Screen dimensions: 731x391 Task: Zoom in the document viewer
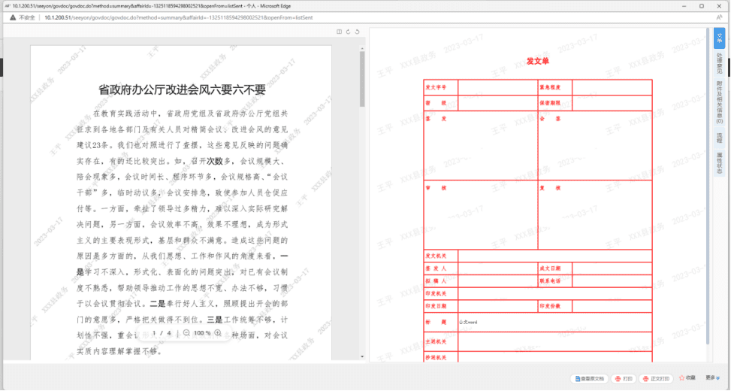218,332
